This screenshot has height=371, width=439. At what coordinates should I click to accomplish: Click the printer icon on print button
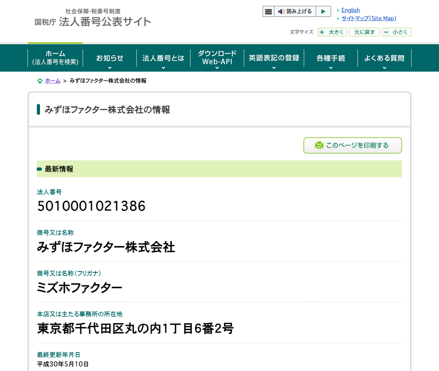pyautogui.click(x=319, y=145)
